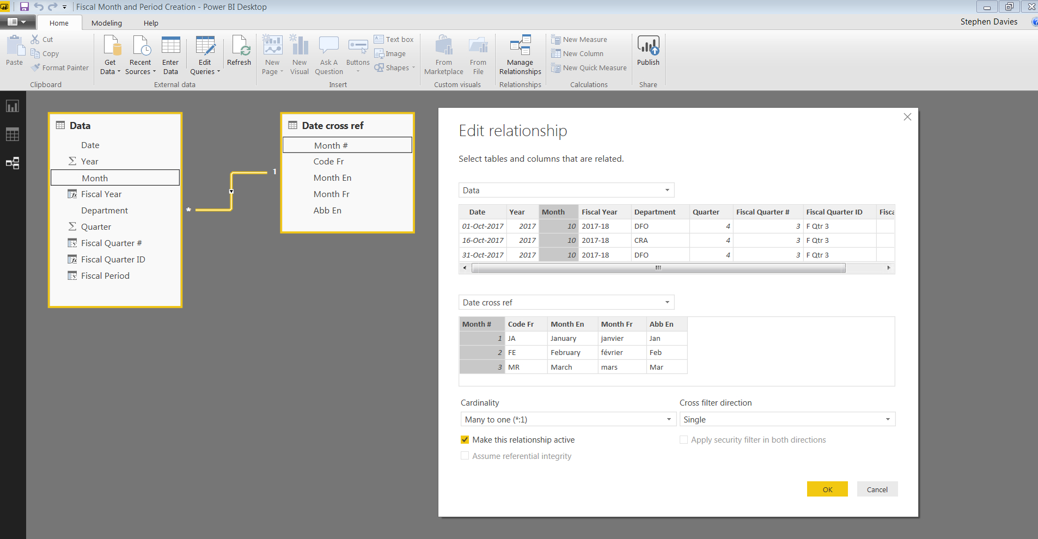Screen dimensions: 1038x539
Task: Open Manage Relationships
Action: coord(520,55)
